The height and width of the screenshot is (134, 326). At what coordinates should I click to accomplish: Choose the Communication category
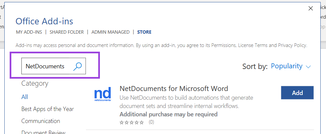pyautogui.click(x=41, y=121)
